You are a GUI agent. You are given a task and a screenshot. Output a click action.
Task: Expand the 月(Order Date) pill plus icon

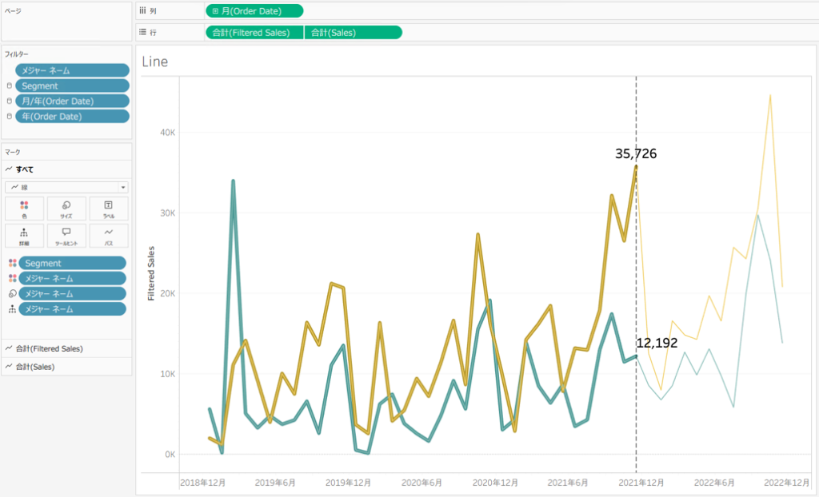coord(216,11)
